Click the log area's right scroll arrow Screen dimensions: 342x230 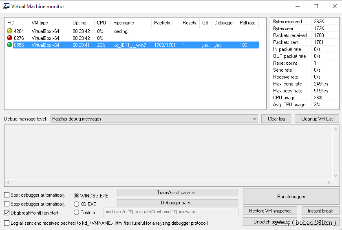point(336,183)
